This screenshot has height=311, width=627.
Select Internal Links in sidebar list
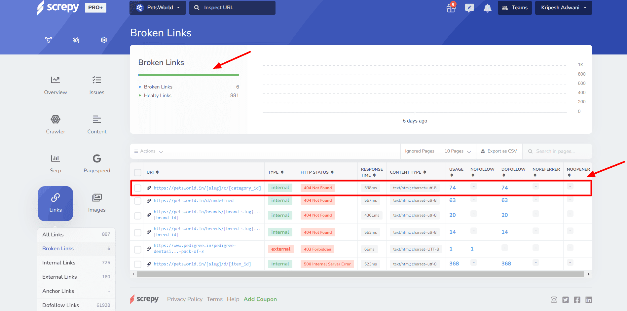(59, 263)
